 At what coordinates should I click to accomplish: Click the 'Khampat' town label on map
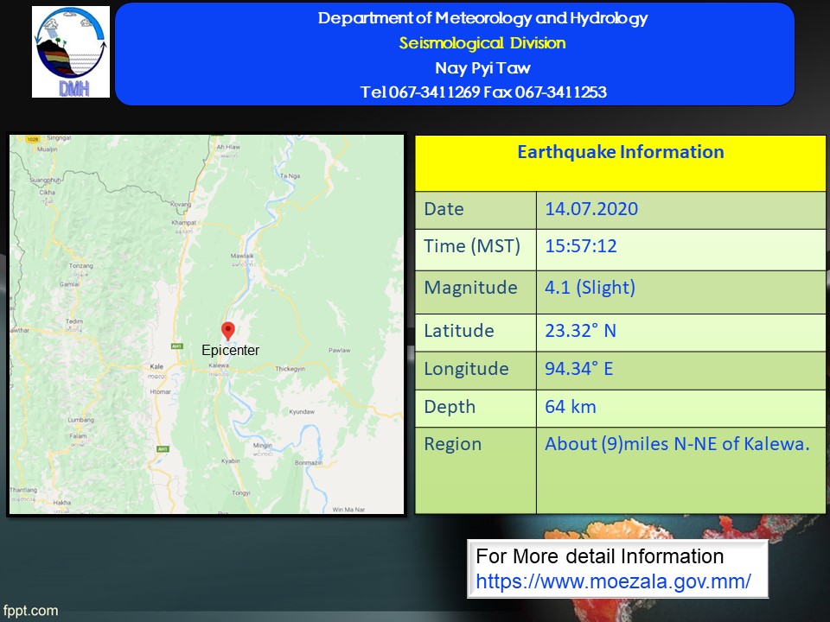183,223
